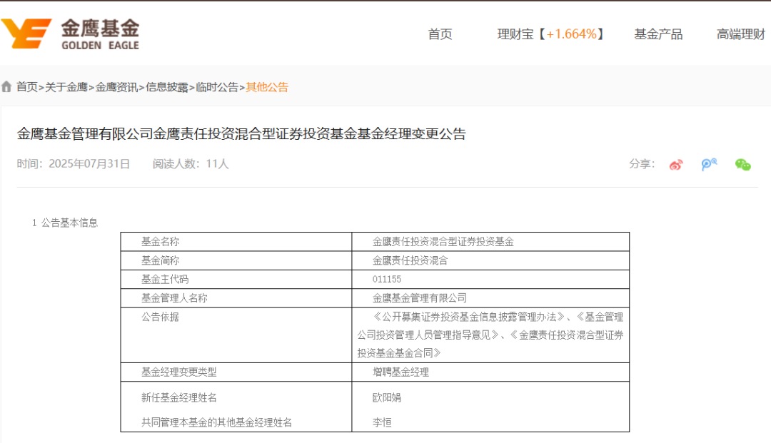Go to 基金产品 in the top menu
Image resolution: width=771 pixels, height=443 pixels.
[658, 34]
